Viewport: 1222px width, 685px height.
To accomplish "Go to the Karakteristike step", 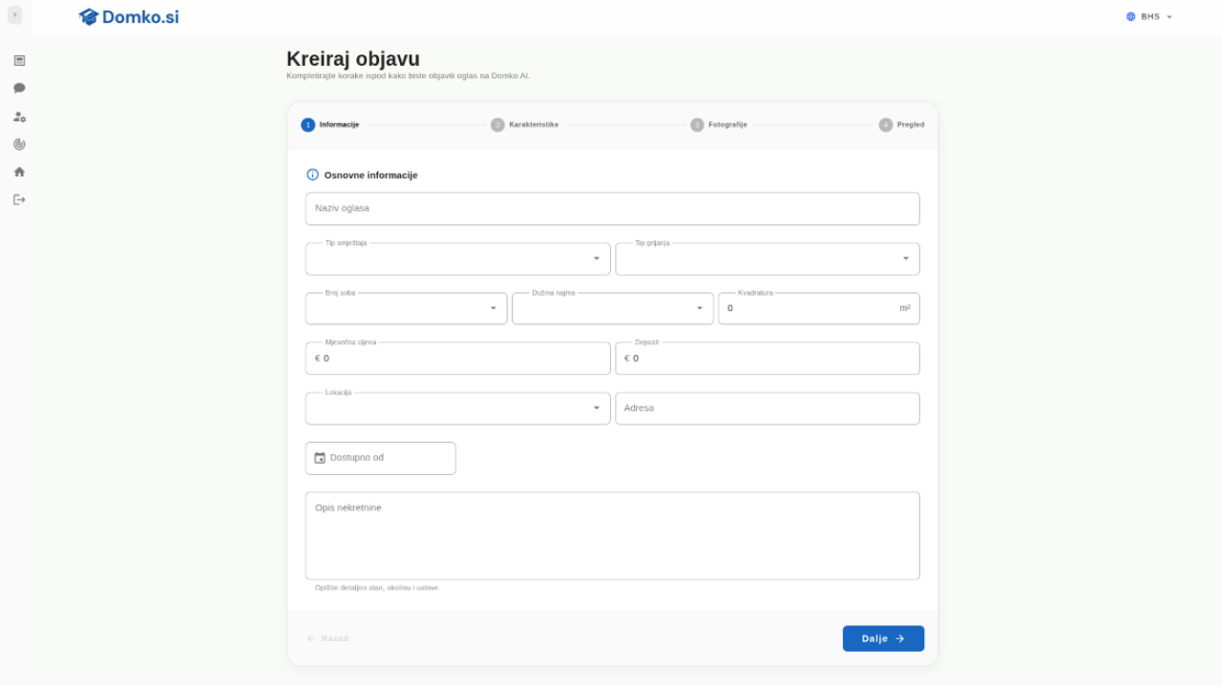I will [x=525, y=125].
